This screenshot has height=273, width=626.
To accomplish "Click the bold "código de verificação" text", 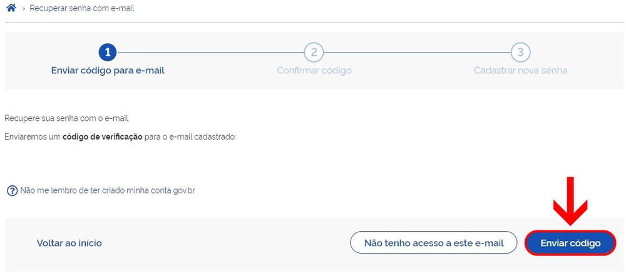I will click(x=102, y=136).
